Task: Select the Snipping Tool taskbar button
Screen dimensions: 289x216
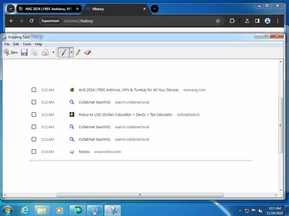Action: point(113,210)
